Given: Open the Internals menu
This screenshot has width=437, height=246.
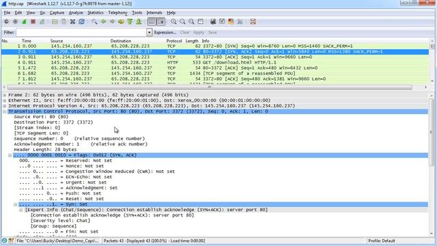Looking at the screenshot, I should pyautogui.click(x=154, y=13).
